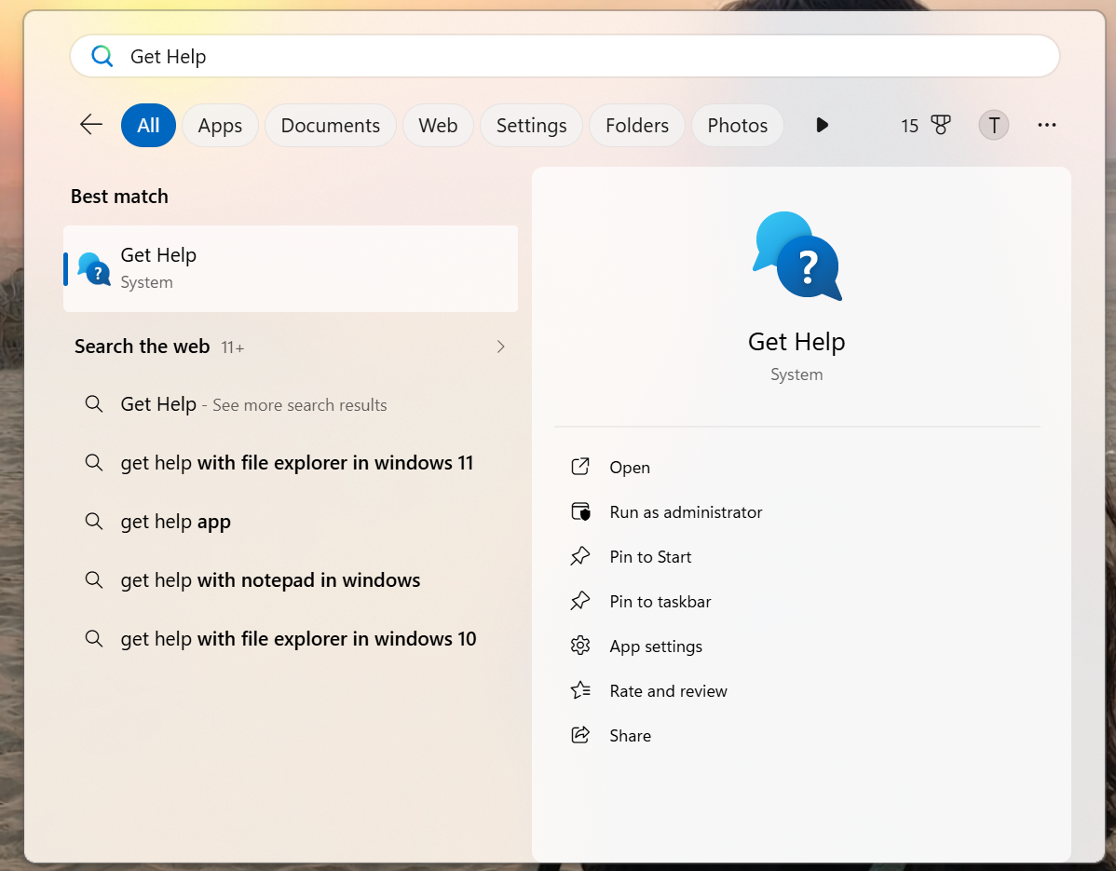Click the search magnifier icon in search box
1116x871 pixels.
tap(102, 56)
